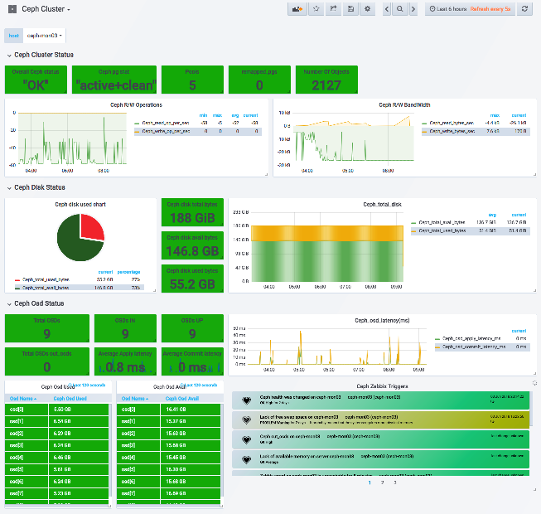This screenshot has height=514, width=541.
Task: Go to triggers page 1
Action: tap(370, 482)
